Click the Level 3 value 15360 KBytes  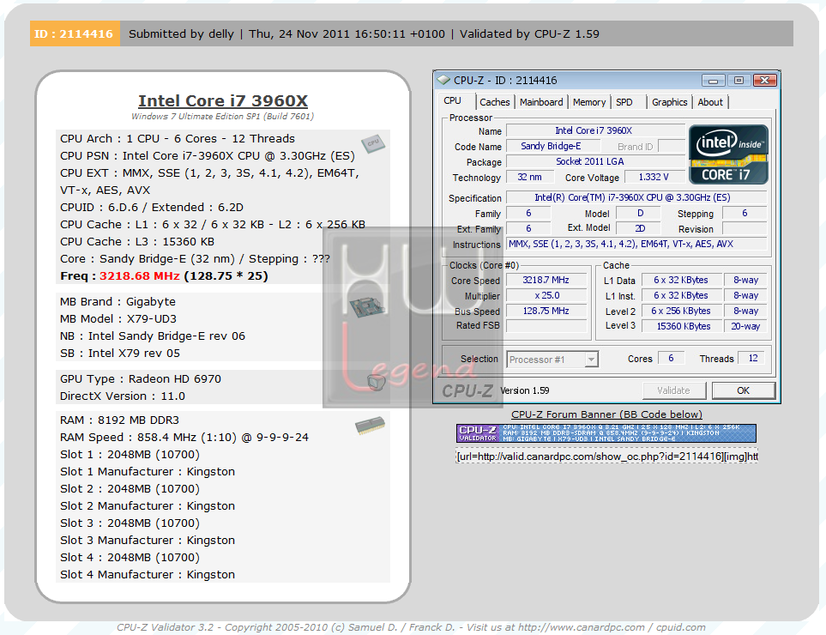click(x=680, y=326)
